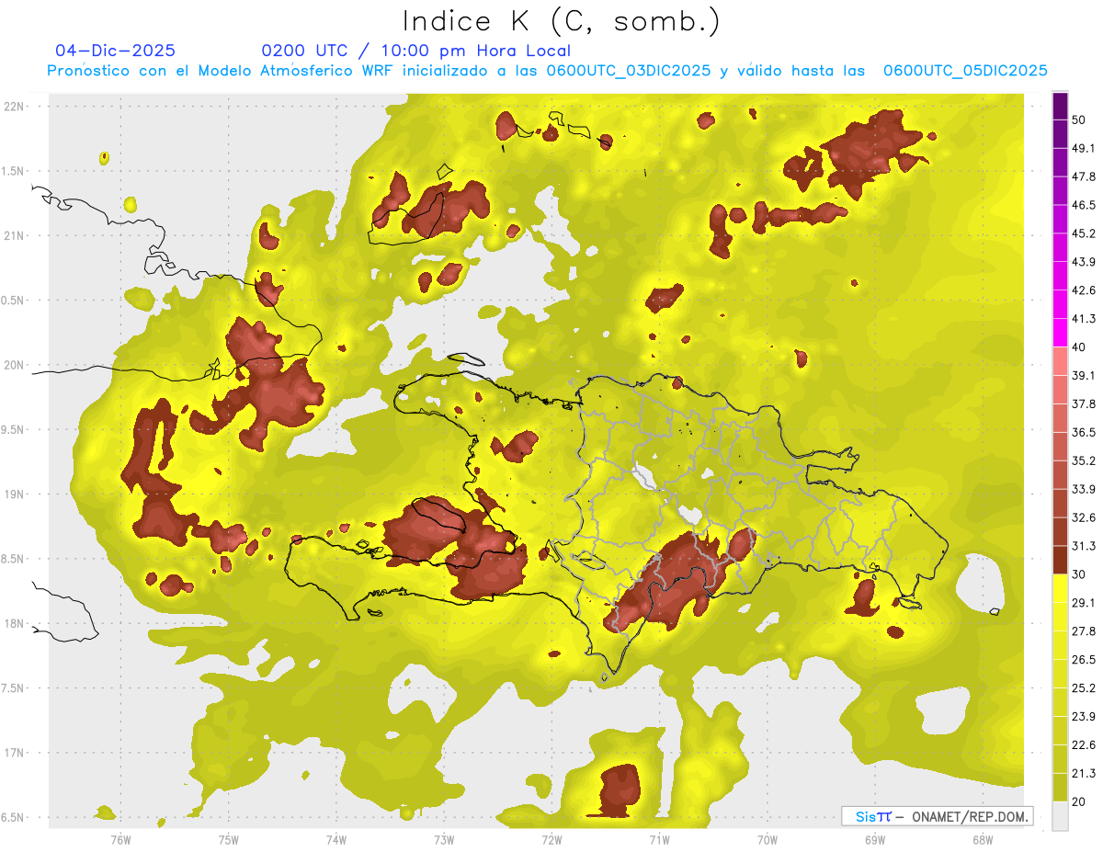Pick the grey swatch below the 20 label

tap(1060, 816)
